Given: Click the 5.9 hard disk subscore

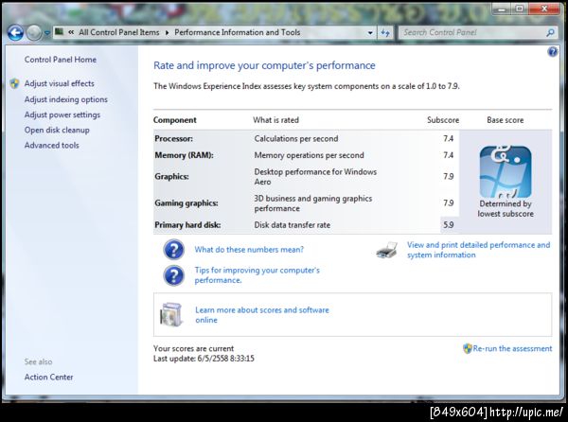Looking at the screenshot, I should 449,225.
